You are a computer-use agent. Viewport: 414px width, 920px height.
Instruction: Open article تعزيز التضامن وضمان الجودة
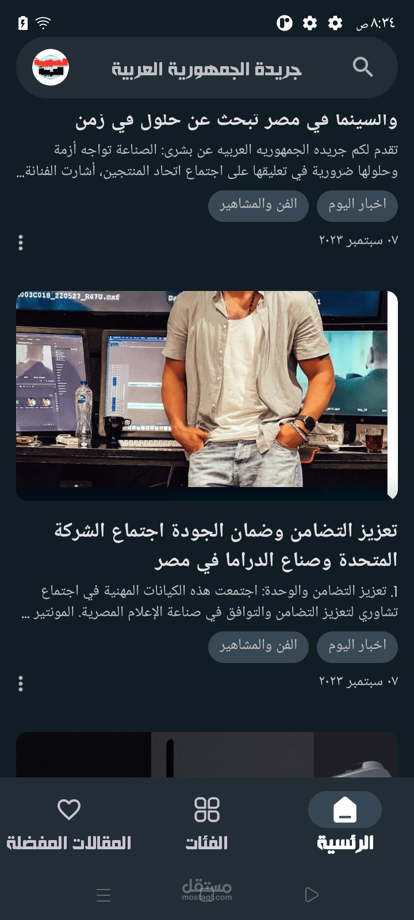tap(226, 545)
